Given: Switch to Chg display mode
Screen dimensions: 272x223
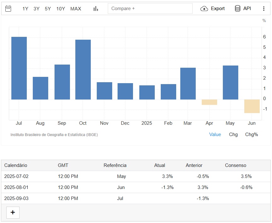Looking at the screenshot, I should 233,134.
